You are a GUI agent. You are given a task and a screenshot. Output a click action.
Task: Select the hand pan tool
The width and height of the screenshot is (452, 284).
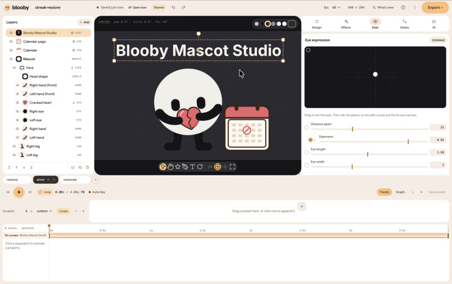[x=170, y=167]
